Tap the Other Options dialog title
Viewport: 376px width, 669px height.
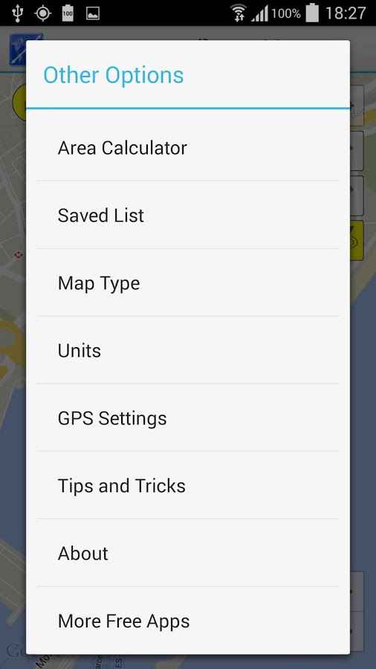click(114, 75)
